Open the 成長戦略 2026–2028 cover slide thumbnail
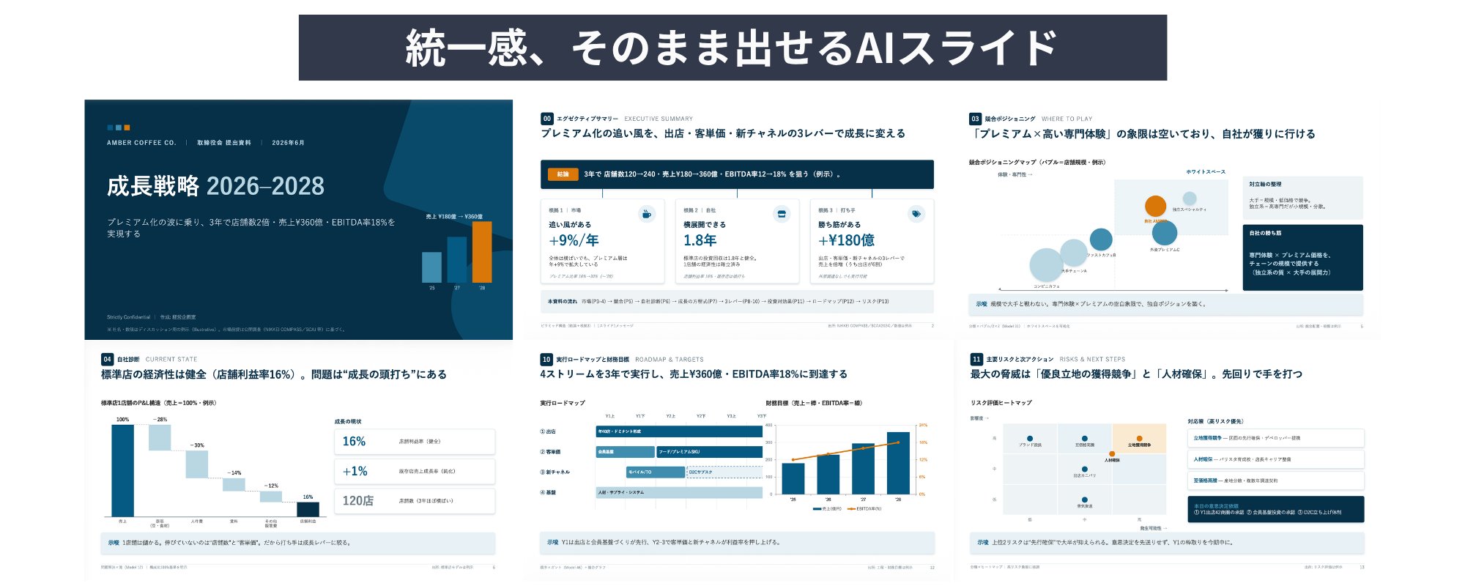Viewport: 1465px width, 586px height. [x=299, y=220]
